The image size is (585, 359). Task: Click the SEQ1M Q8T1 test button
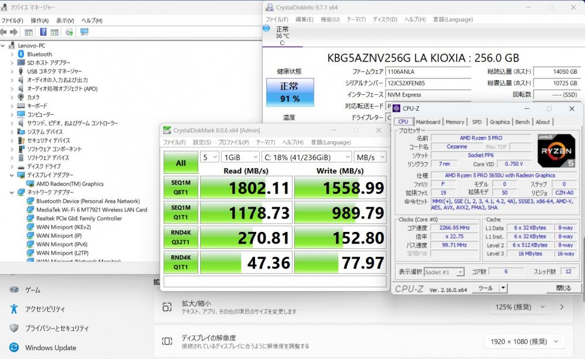(181, 188)
